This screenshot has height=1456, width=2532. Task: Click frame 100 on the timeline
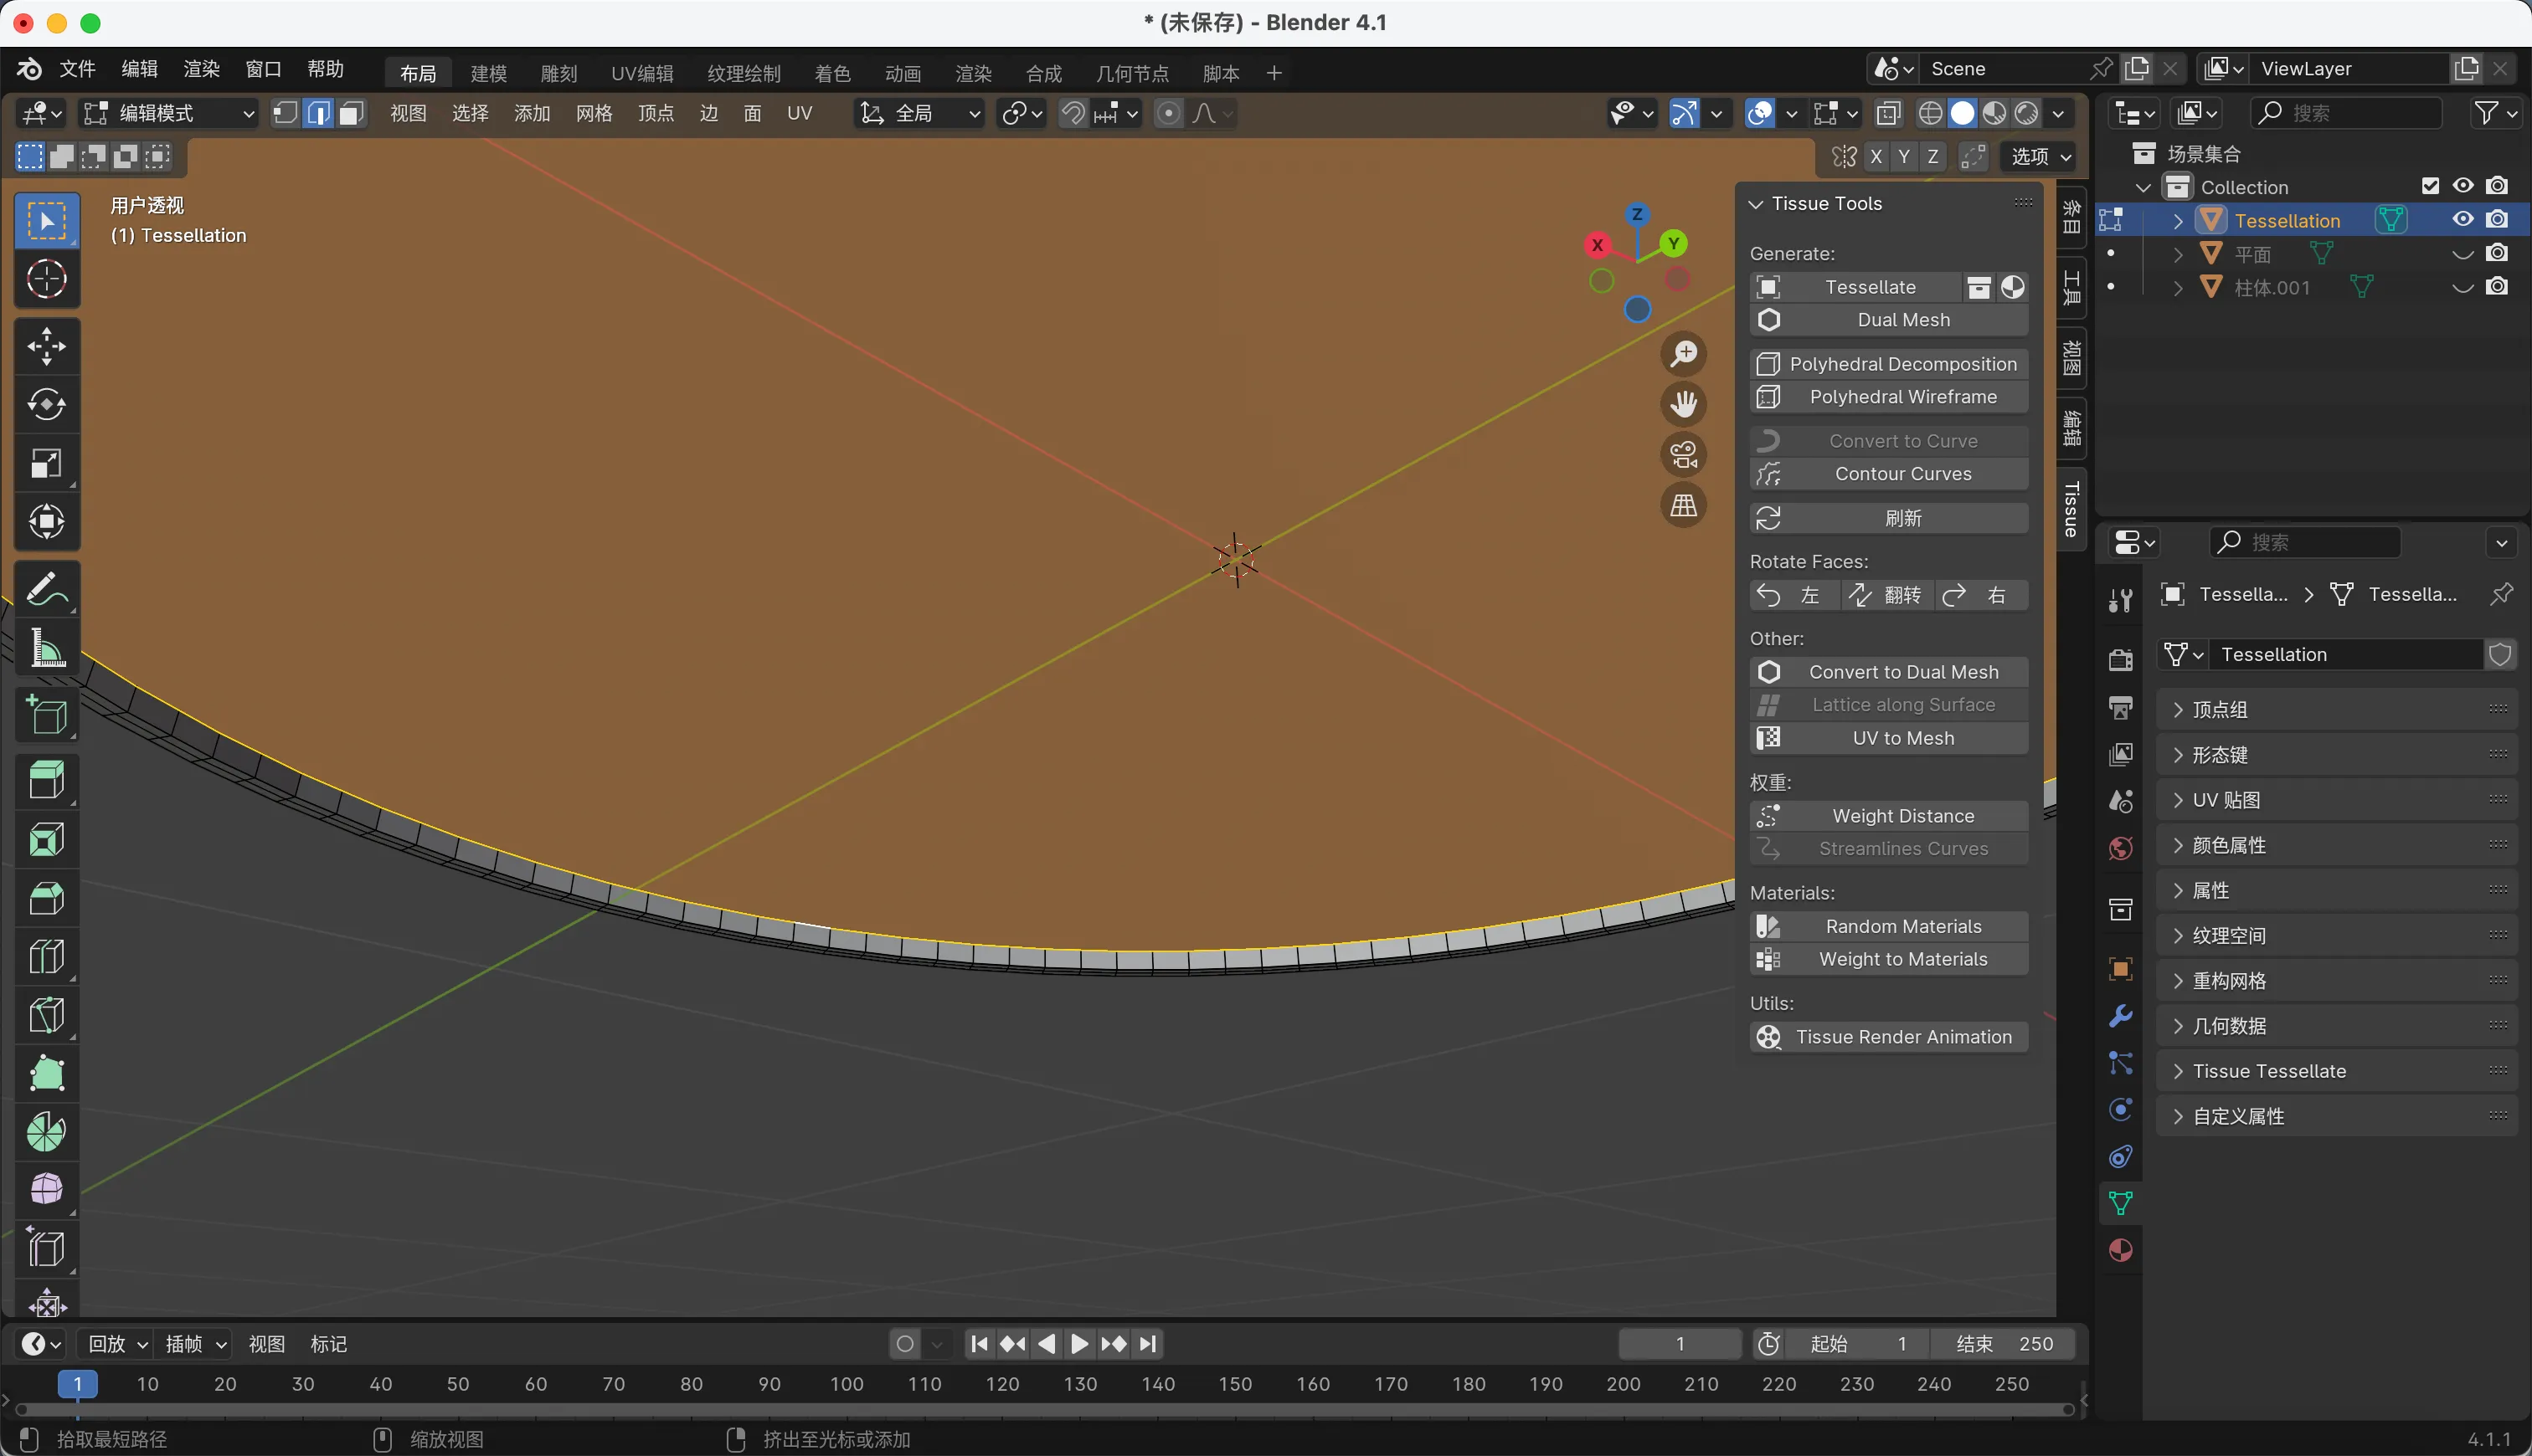847,1384
